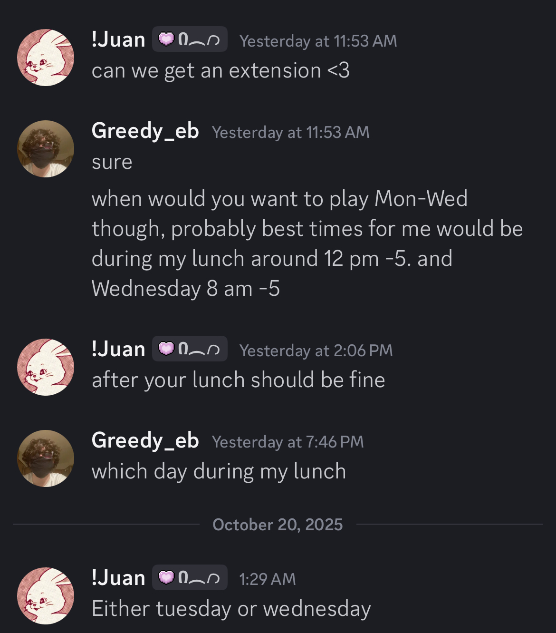
Task: Click the "October 20, 2025" date divider
Action: 278,525
